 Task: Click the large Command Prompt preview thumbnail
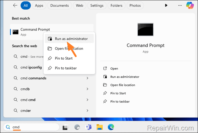tap(145, 29)
